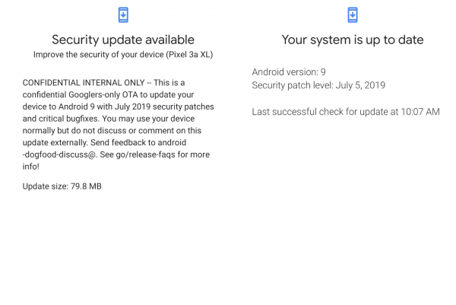The width and height of the screenshot is (456, 305).
Task: Click the -dogfood-discuss@ feedback address
Action: click(59, 154)
